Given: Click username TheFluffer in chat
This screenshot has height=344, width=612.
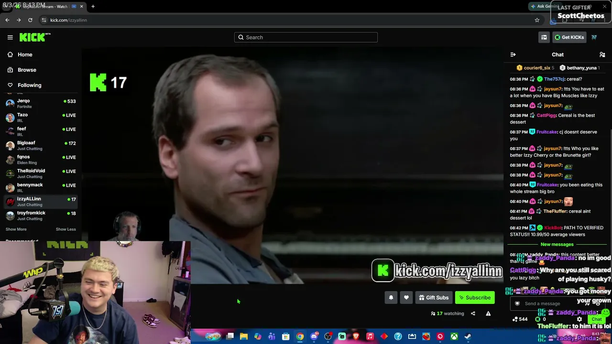Looking at the screenshot, I should [x=555, y=211].
